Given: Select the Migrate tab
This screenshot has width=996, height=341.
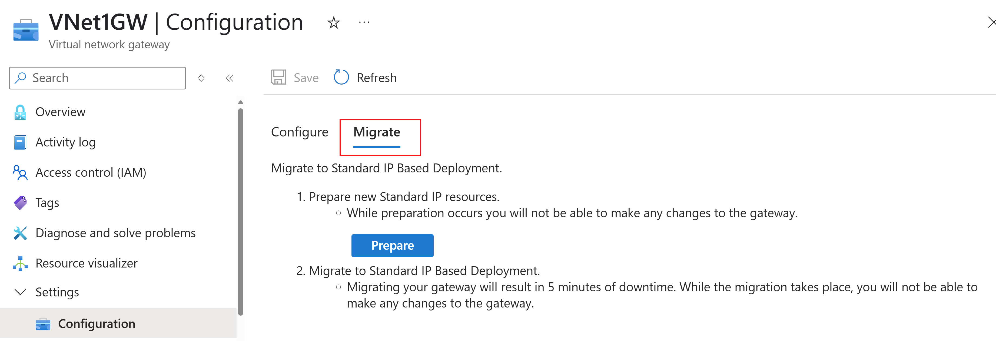Looking at the screenshot, I should click(x=377, y=132).
